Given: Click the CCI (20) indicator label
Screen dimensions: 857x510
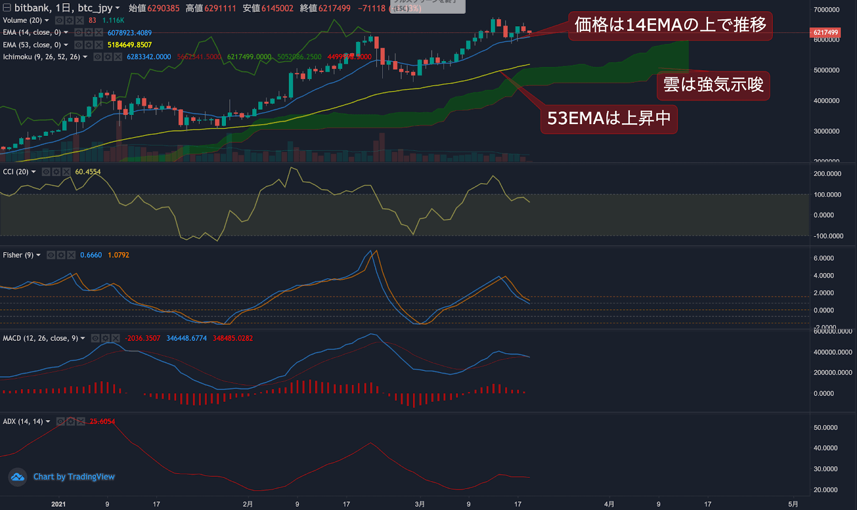Looking at the screenshot, I should [16, 172].
